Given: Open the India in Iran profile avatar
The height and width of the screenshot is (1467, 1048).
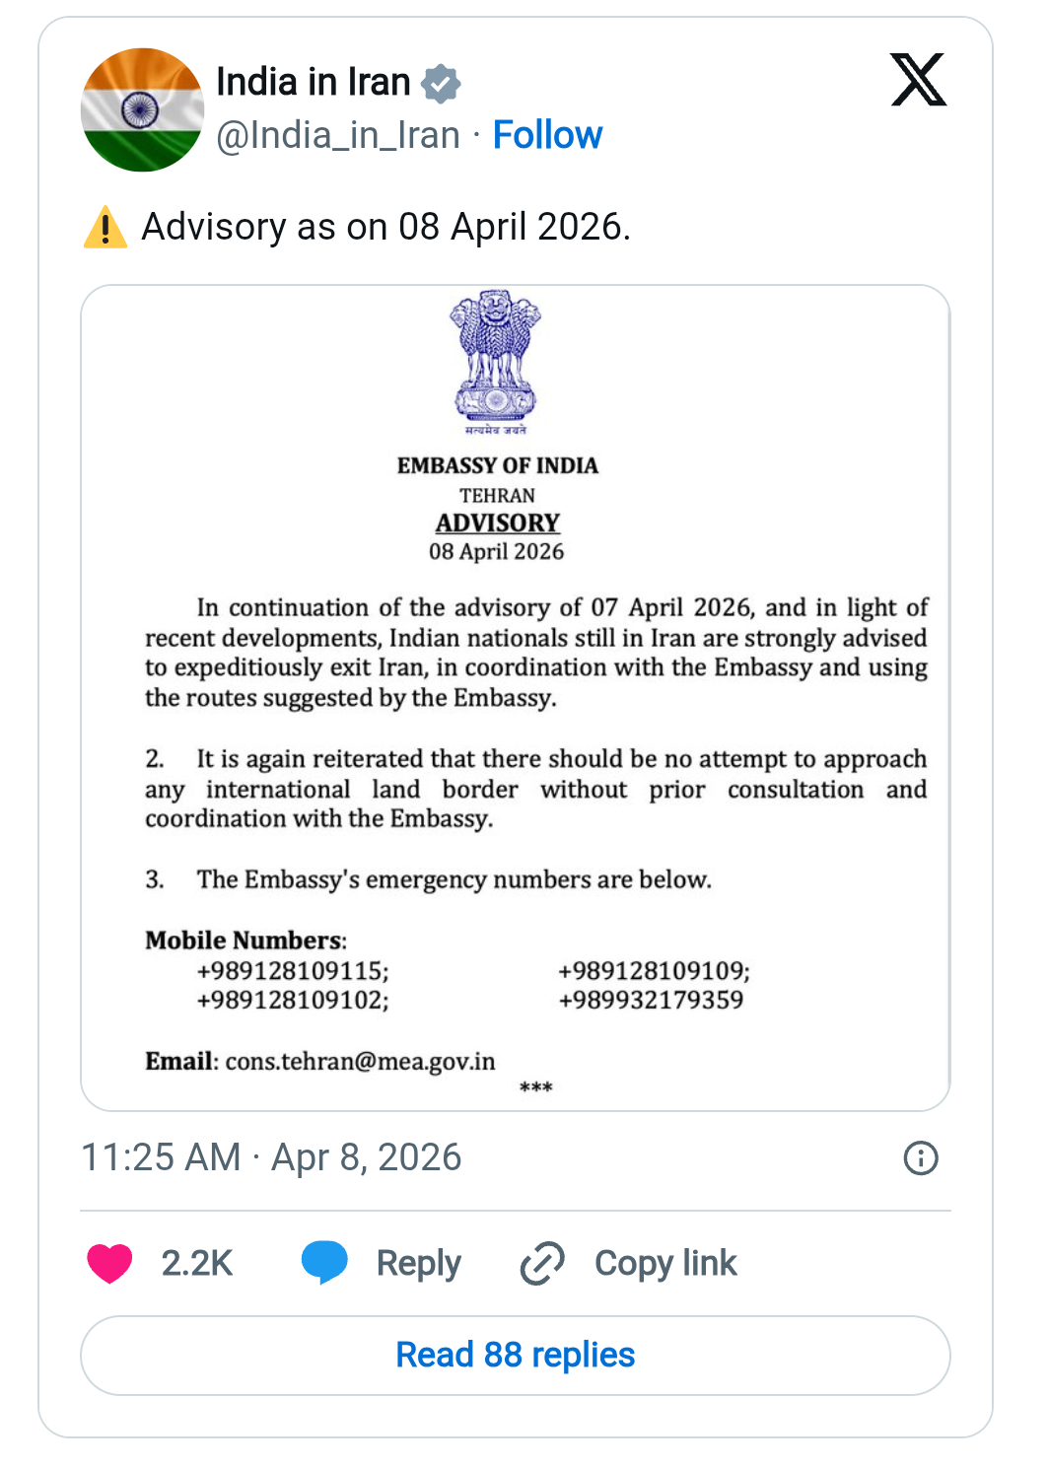Looking at the screenshot, I should point(142,109).
